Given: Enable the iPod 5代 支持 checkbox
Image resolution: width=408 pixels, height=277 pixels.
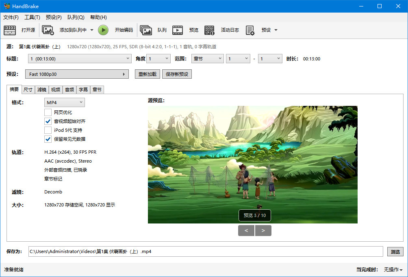Looking at the screenshot, I should tap(48, 130).
